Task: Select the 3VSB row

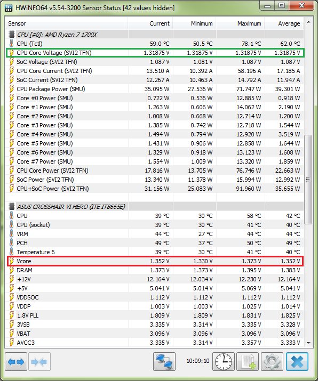Action: (155, 325)
